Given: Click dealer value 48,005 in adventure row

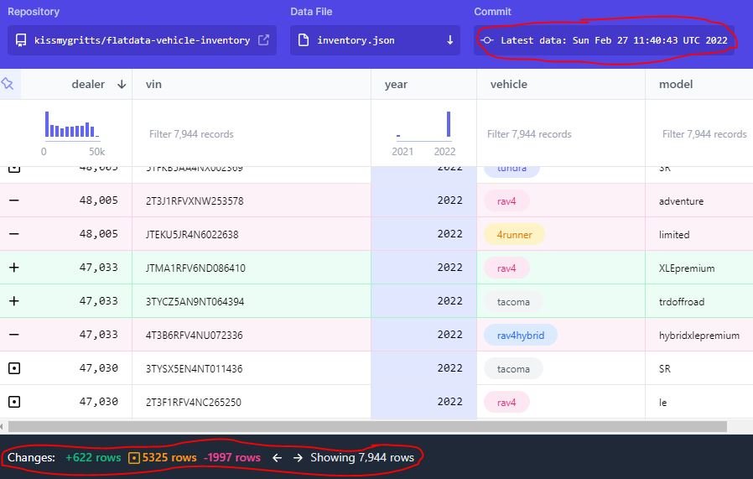Looking at the screenshot, I should click(98, 200).
